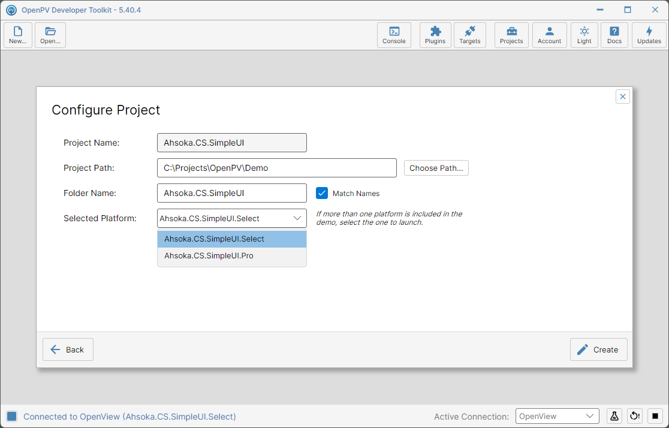Viewport: 669px width, 428px height.
Task: Click into the Project Path field
Action: coord(277,168)
